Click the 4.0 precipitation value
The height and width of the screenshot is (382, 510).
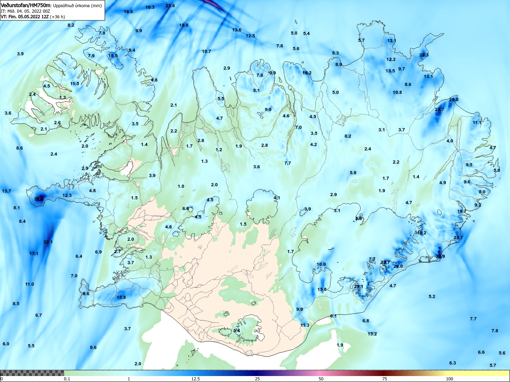pos(450,141)
